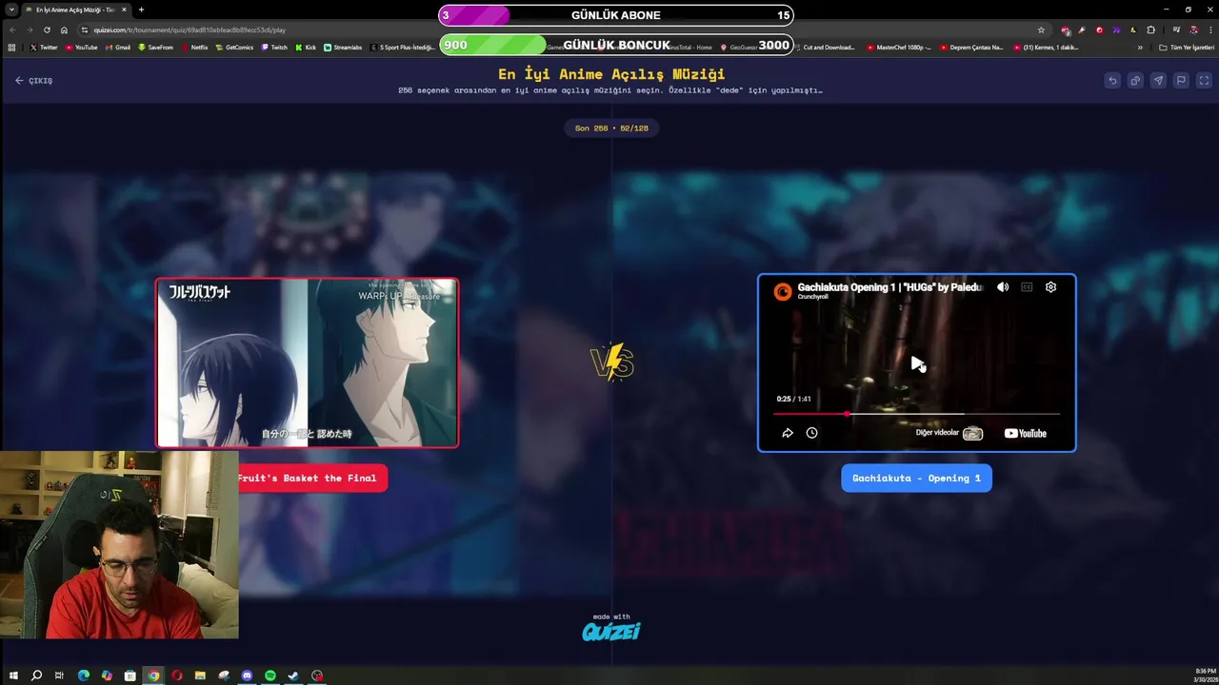Seek on the YouTube video progress bar

click(x=916, y=414)
